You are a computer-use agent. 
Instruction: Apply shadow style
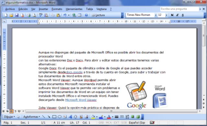[x=133, y=117]
